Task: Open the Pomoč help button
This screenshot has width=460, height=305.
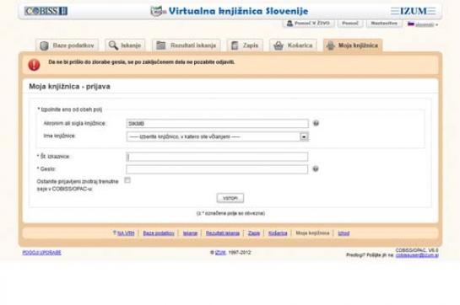Action: point(350,24)
